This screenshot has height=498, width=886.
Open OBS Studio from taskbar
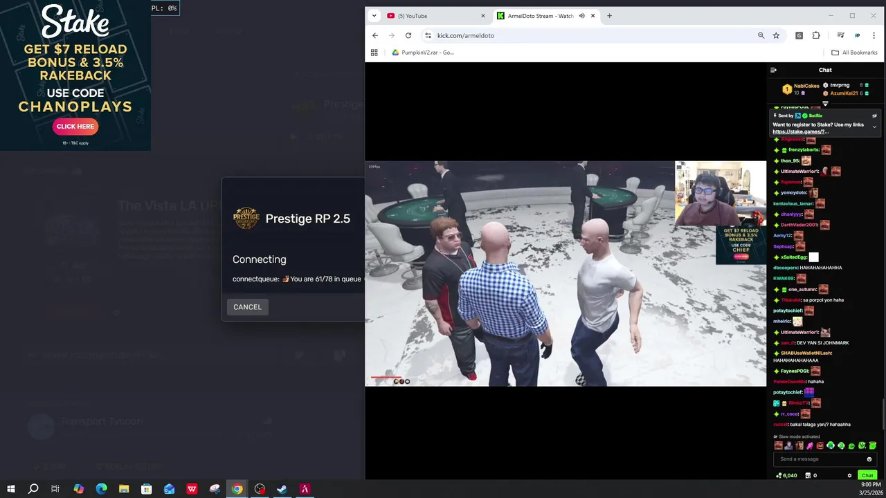click(260, 489)
